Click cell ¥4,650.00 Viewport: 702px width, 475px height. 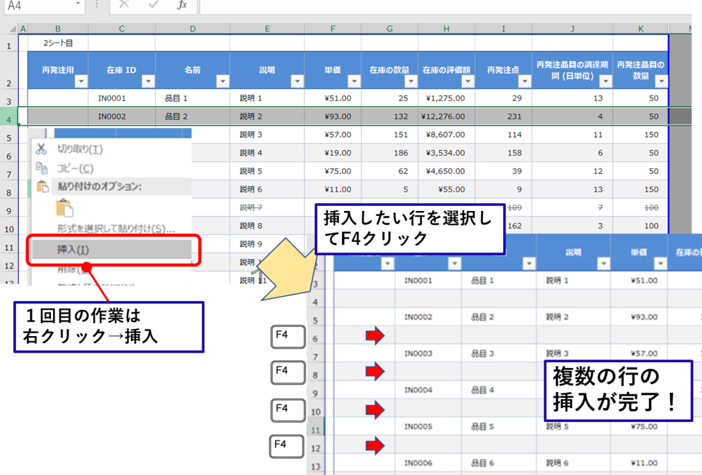tap(446, 172)
